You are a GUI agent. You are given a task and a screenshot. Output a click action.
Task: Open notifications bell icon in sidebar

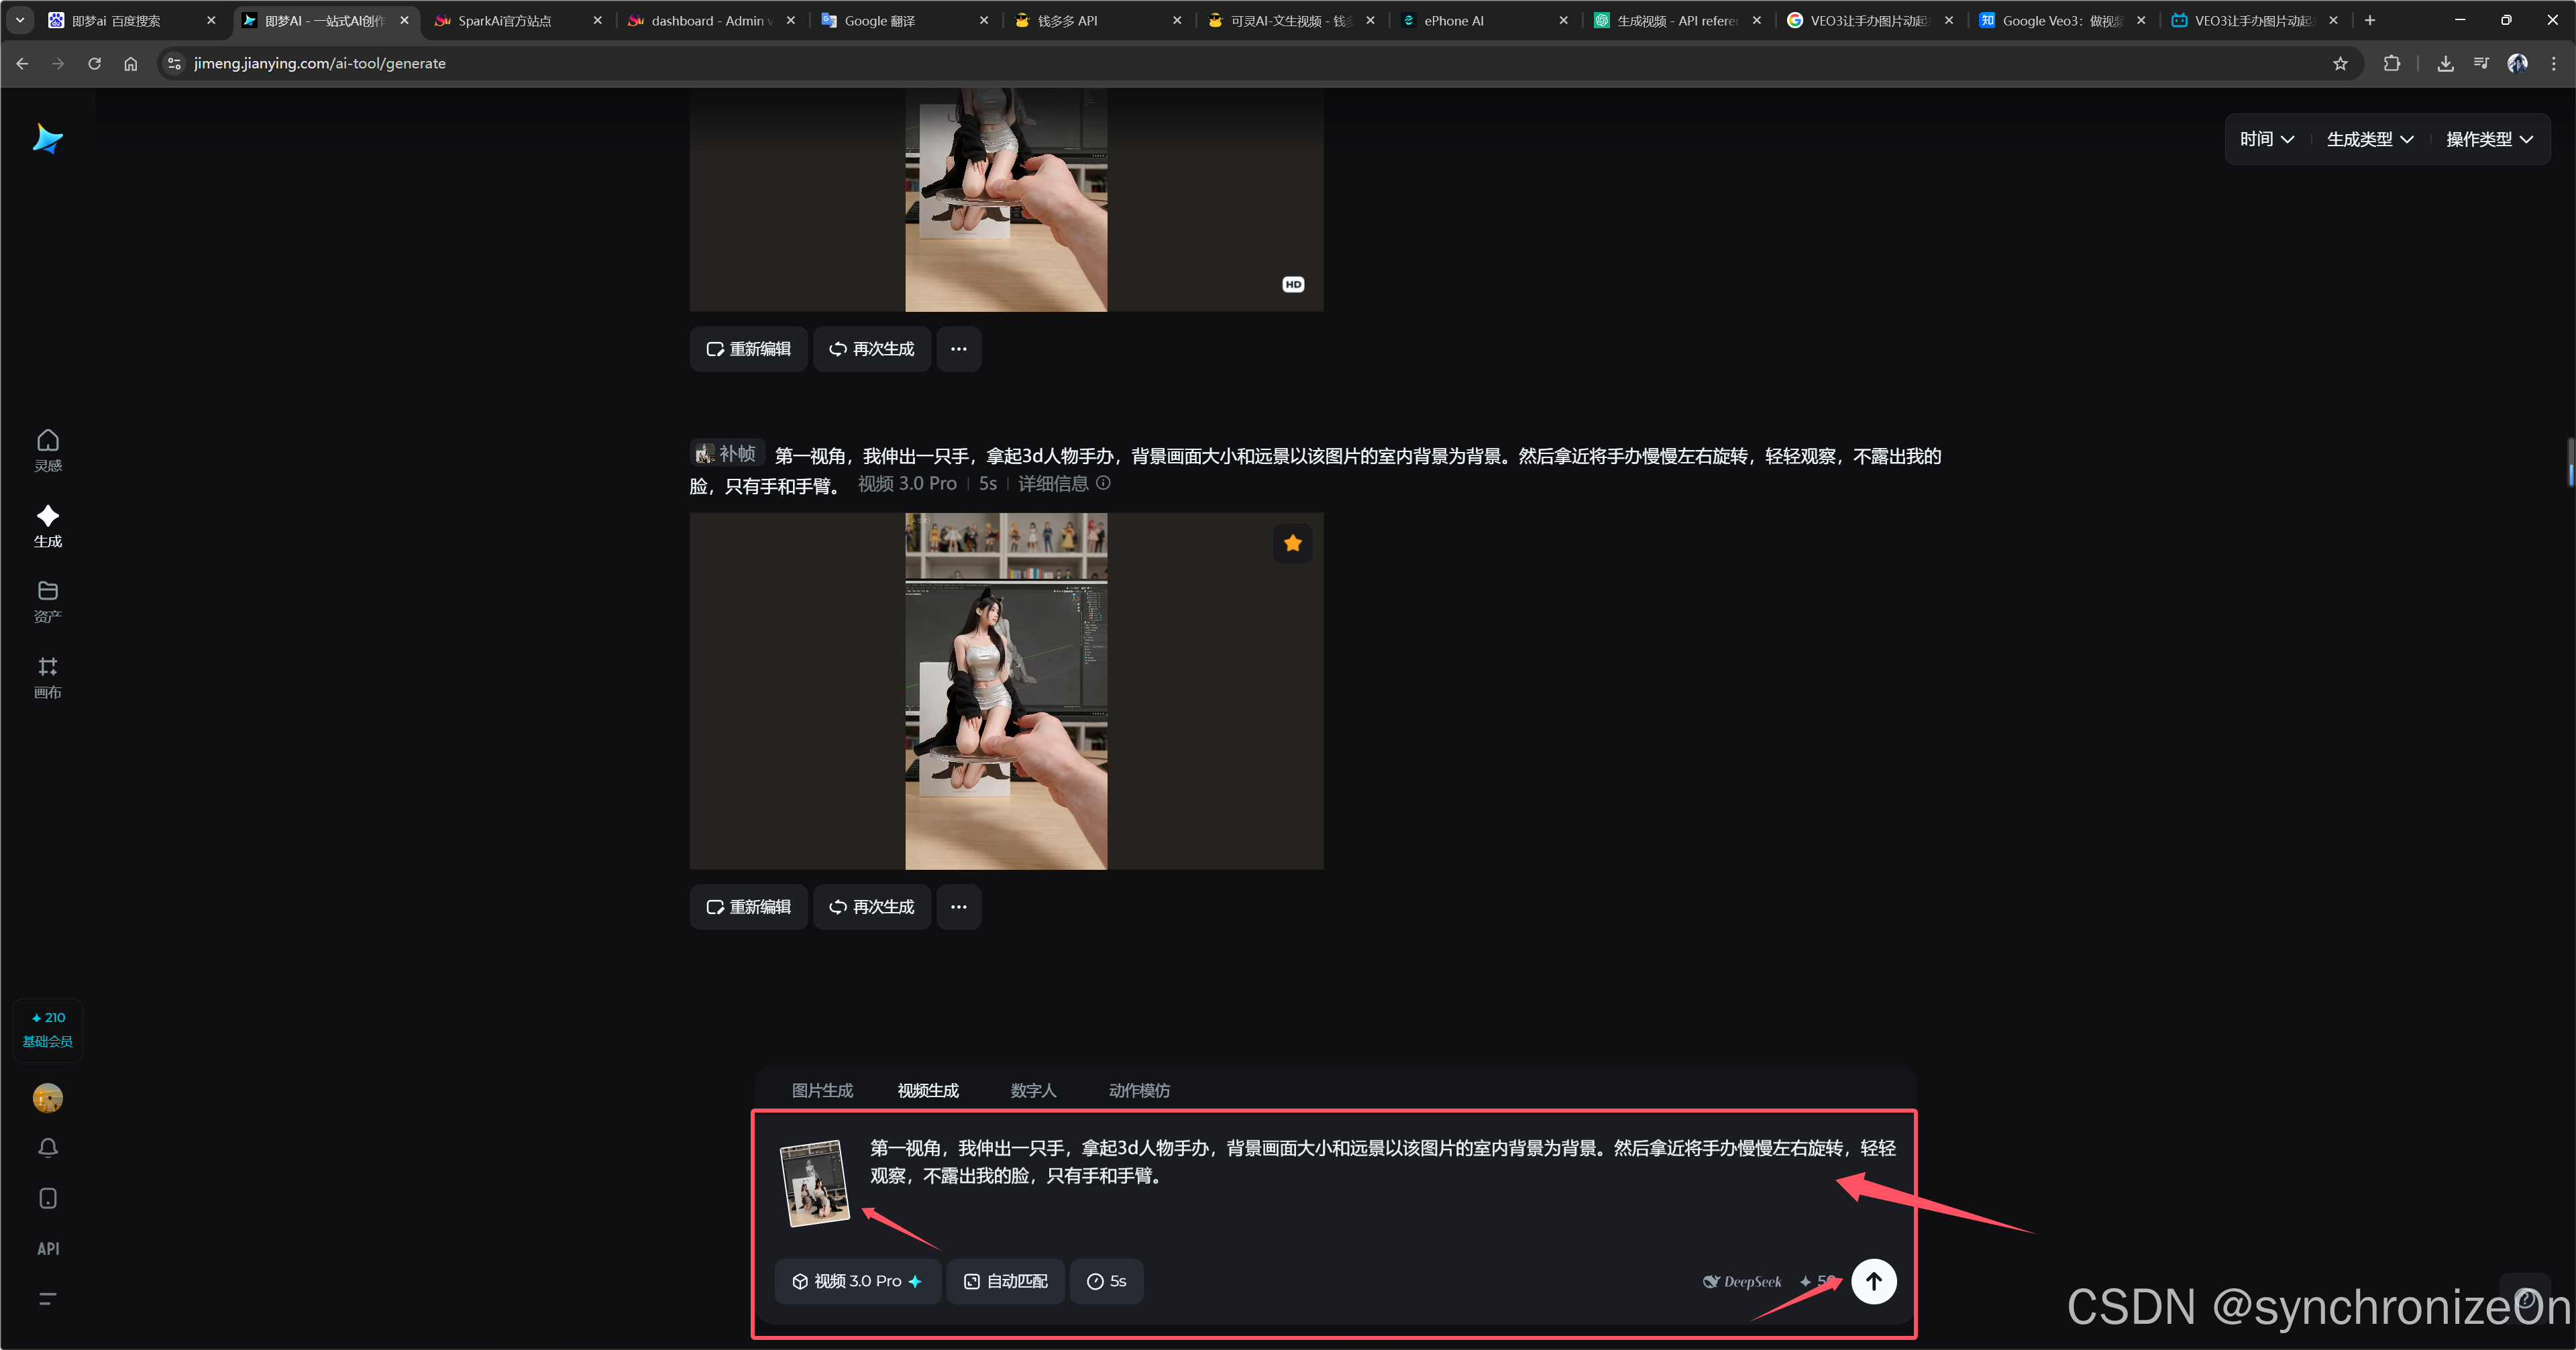(48, 1148)
